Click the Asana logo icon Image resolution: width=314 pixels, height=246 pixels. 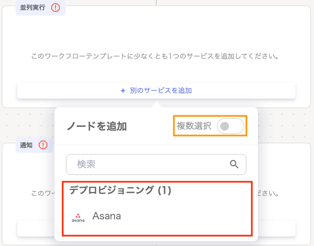[x=78, y=218]
